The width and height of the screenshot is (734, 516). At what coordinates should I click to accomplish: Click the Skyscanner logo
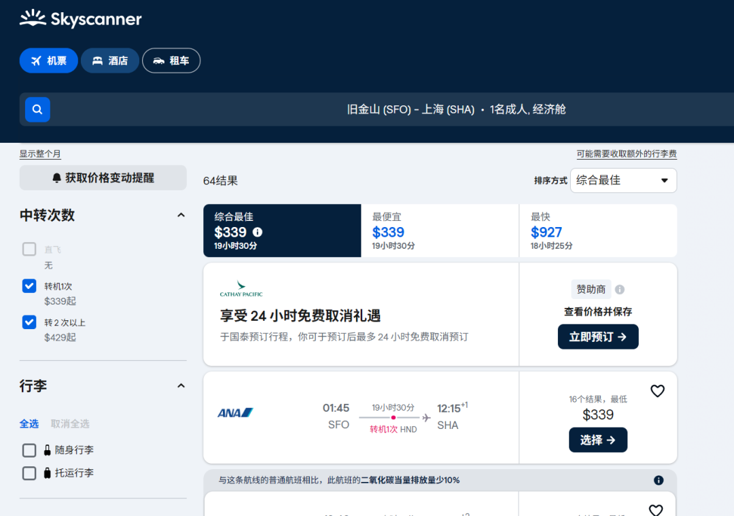tap(80, 19)
